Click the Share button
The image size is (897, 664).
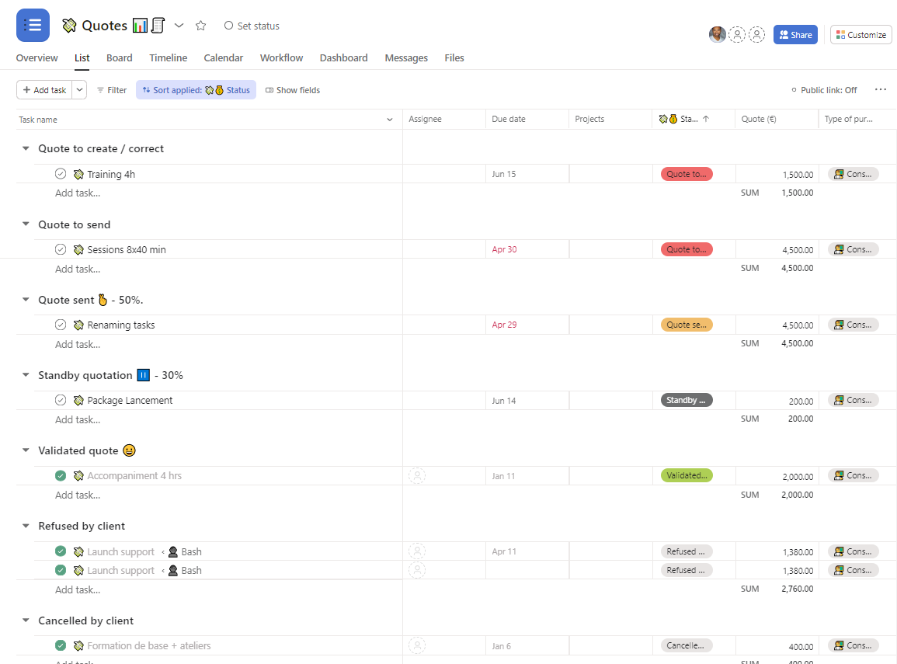(795, 35)
